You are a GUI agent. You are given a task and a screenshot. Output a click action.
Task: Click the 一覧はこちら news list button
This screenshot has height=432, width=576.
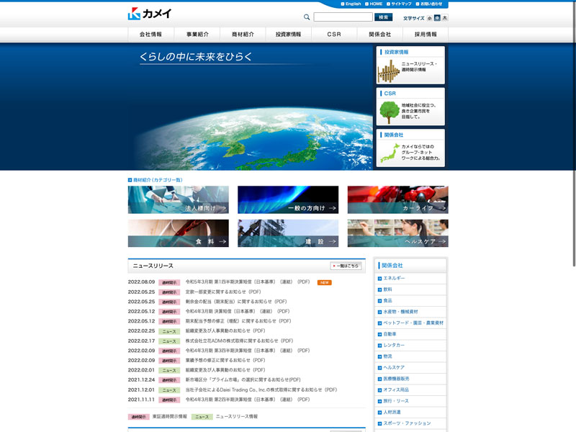click(x=346, y=266)
